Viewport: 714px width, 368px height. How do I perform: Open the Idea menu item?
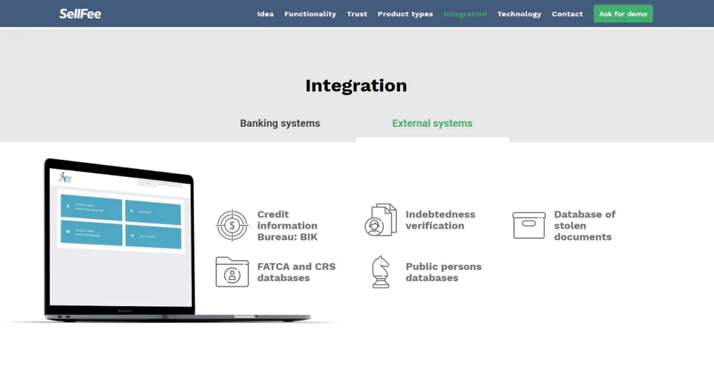265,14
